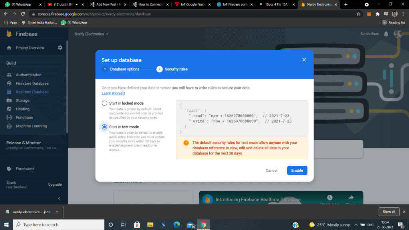Show hidden system tray icons chevron

pyautogui.click(x=356, y=225)
